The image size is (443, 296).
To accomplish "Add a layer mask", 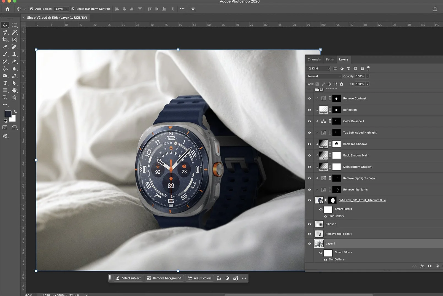I will pyautogui.click(x=430, y=266).
